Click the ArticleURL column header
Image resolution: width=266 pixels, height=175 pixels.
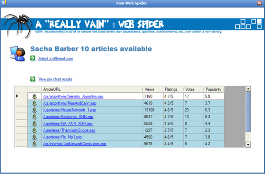tap(92, 89)
